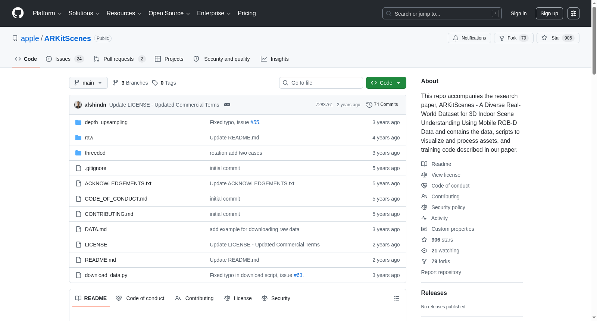Open issue #63 link in commit message

[x=298, y=275]
